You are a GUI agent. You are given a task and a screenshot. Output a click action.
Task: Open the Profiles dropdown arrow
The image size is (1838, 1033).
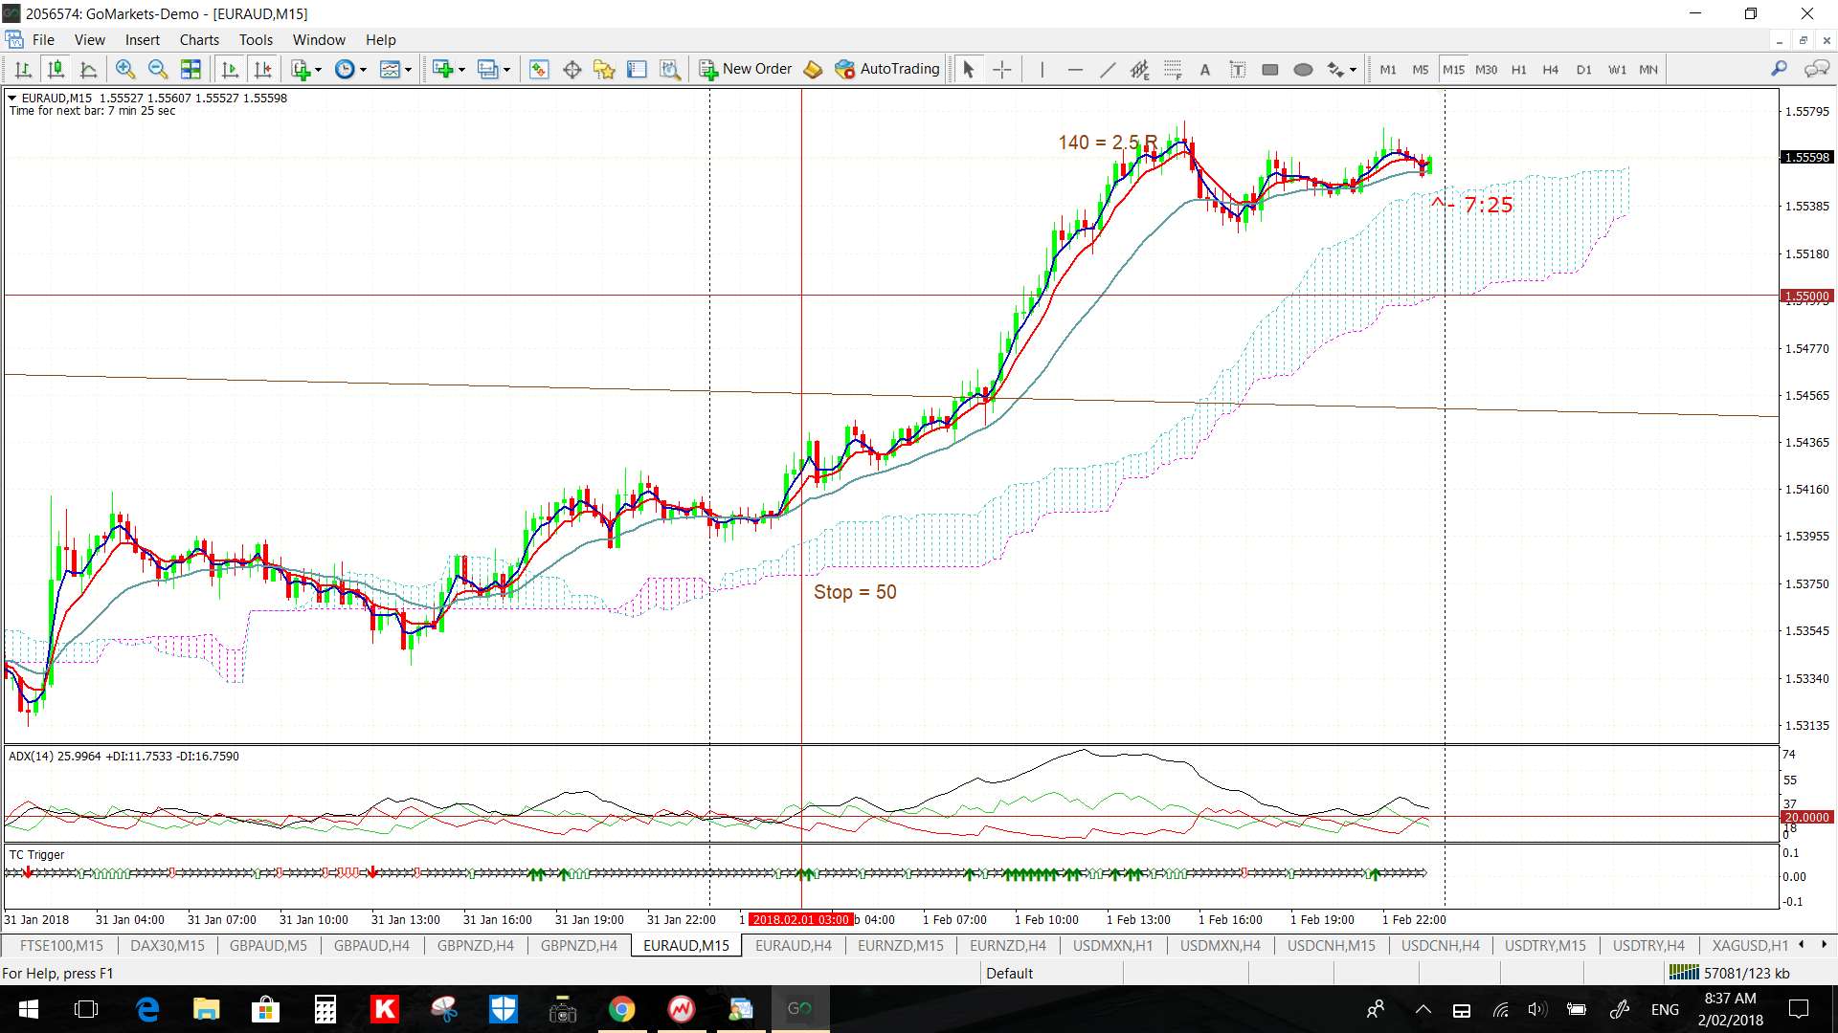(506, 70)
